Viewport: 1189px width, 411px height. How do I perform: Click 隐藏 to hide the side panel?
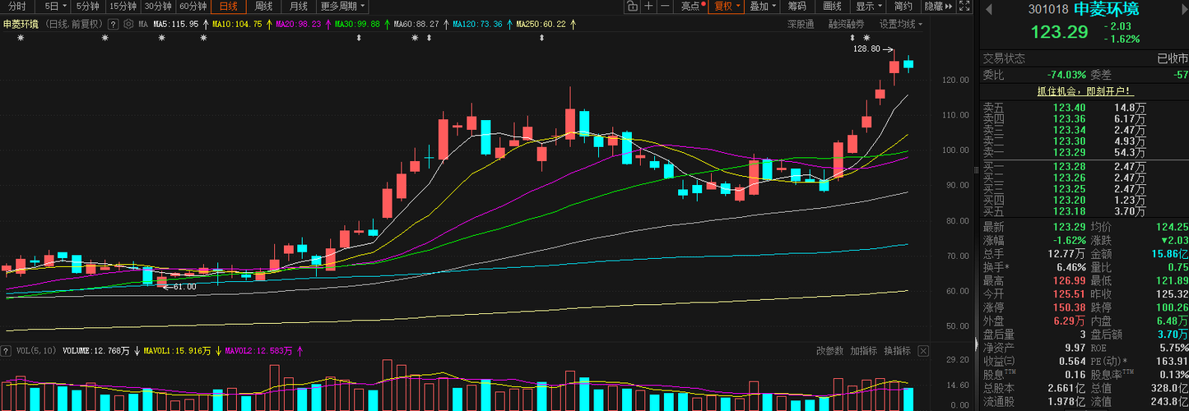938,7
